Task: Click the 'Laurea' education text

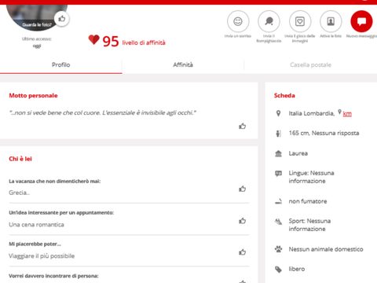Action: tap(298, 153)
